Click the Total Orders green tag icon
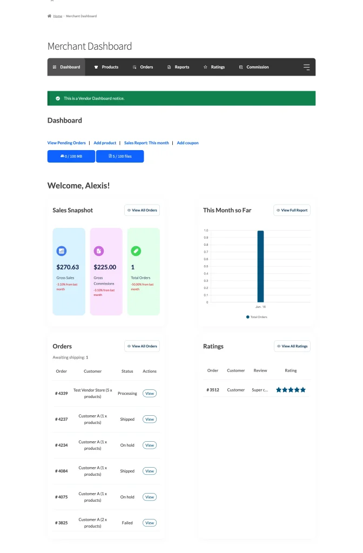Screen dimensions: 363x553 pyautogui.click(x=136, y=251)
